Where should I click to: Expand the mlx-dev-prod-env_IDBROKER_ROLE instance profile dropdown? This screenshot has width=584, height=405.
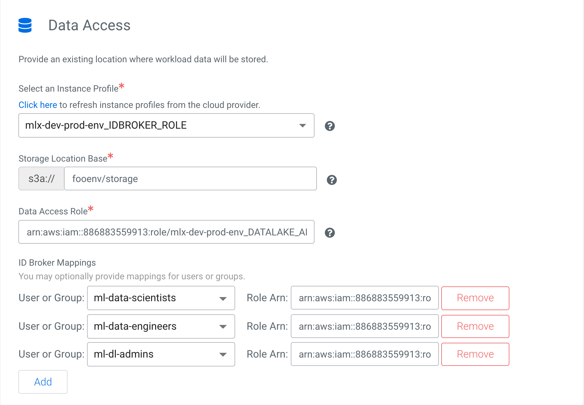click(166, 125)
